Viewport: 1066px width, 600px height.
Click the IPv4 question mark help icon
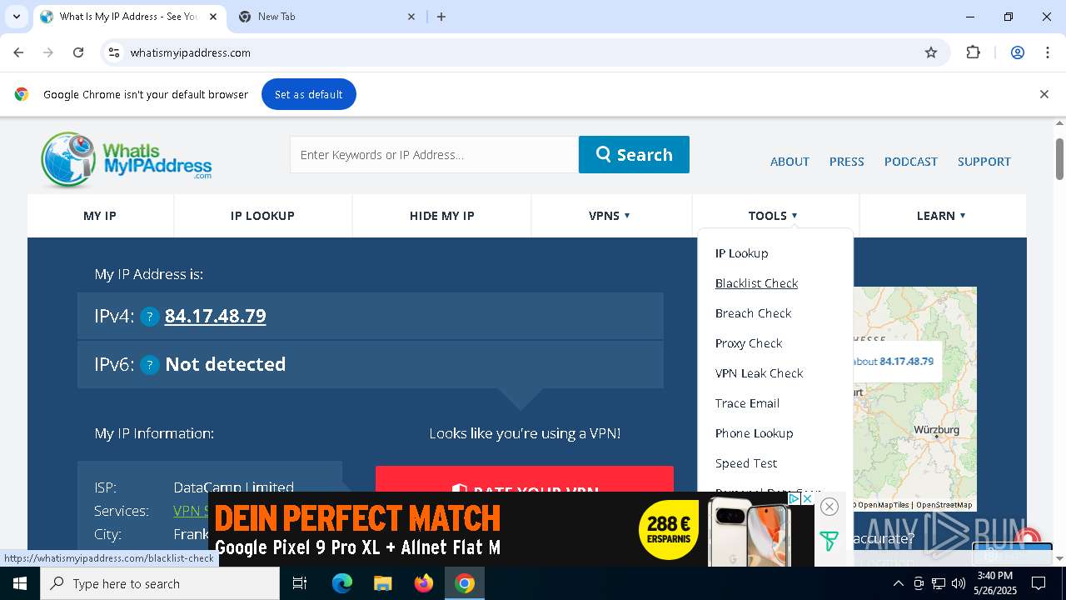[150, 317]
